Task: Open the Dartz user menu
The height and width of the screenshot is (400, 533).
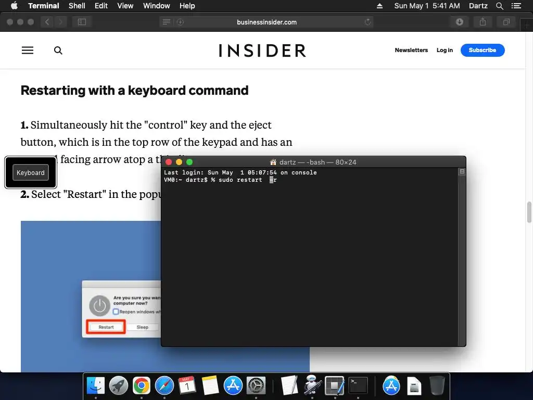Action: click(478, 6)
